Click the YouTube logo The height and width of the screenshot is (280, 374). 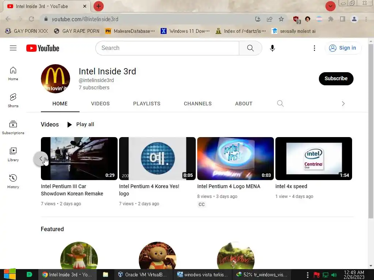[43, 48]
